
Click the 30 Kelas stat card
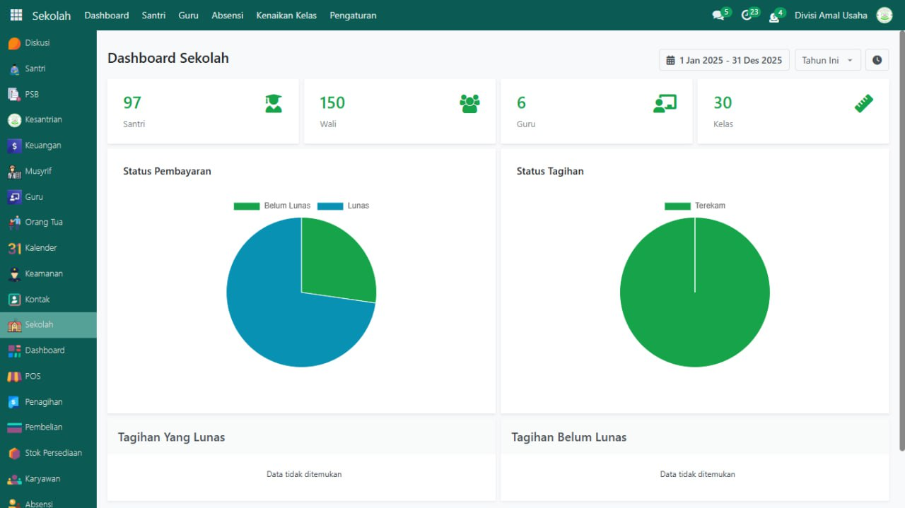pos(793,112)
